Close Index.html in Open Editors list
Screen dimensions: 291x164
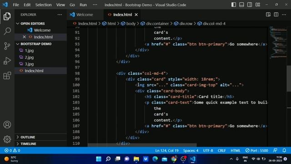click(24, 37)
